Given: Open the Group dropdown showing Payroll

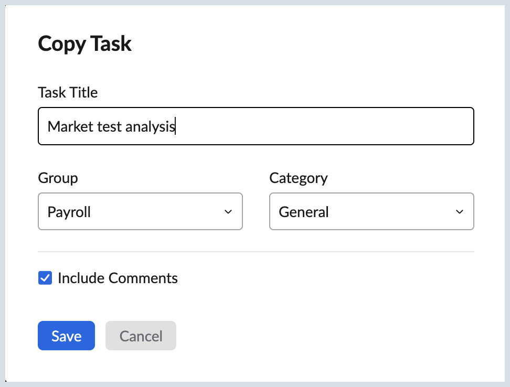Looking at the screenshot, I should coord(140,211).
